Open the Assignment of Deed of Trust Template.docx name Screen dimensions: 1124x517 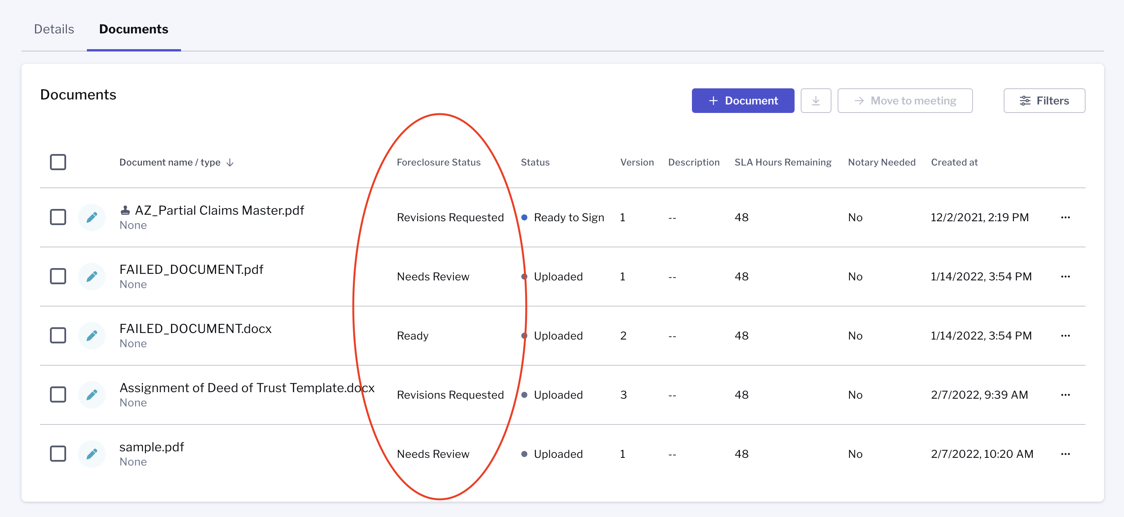tap(246, 388)
